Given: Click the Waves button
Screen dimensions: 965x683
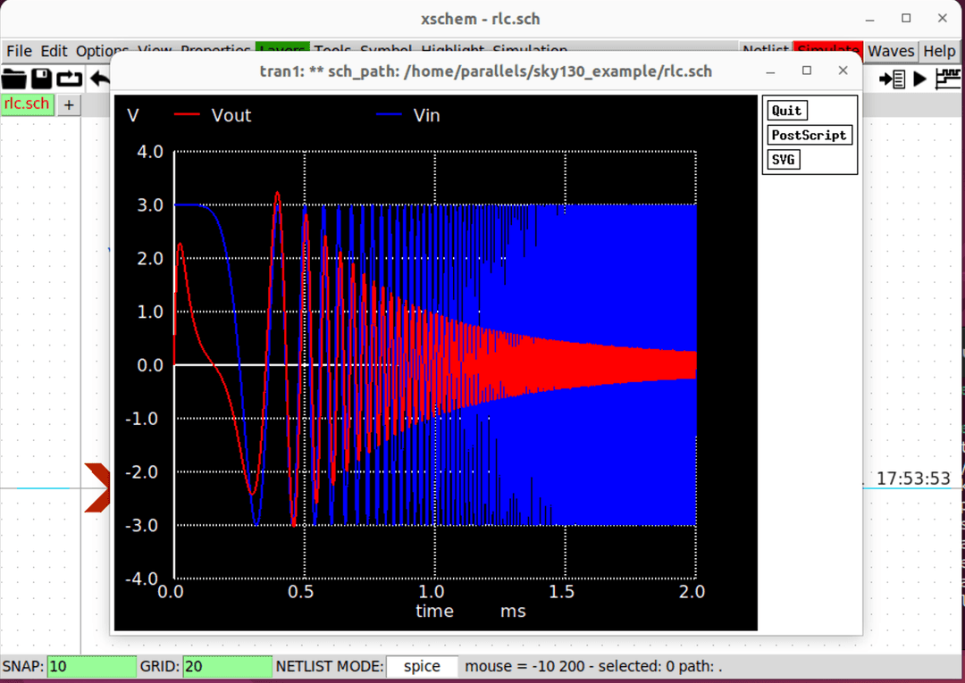Looking at the screenshot, I should tap(891, 51).
